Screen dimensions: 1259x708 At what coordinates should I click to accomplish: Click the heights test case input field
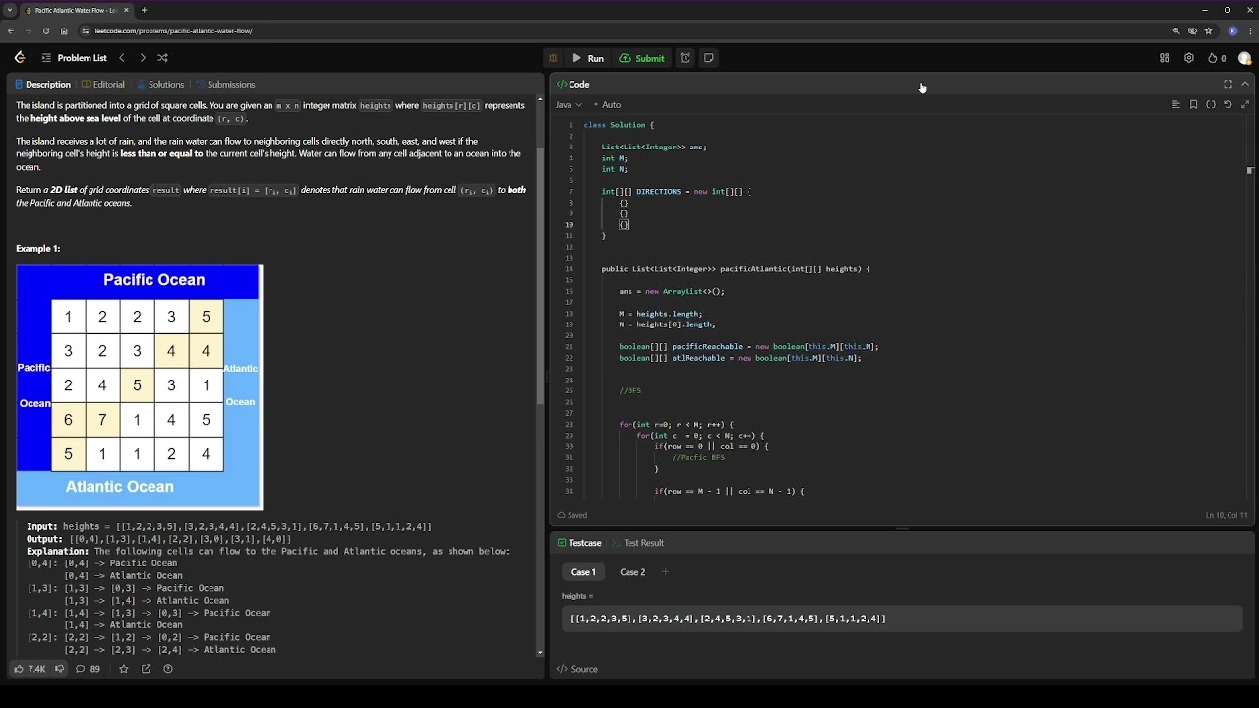tap(902, 619)
